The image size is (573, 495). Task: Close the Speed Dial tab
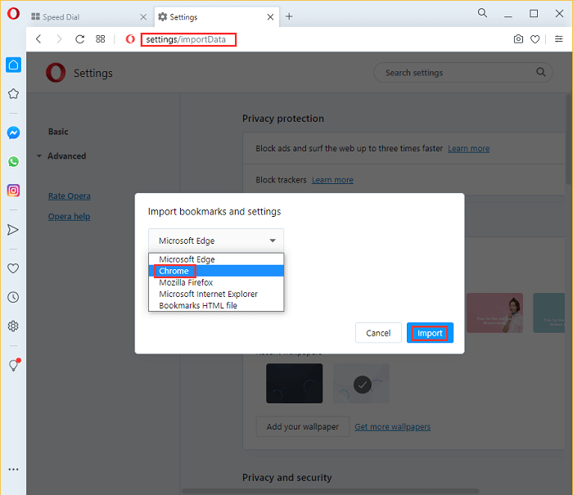(143, 17)
